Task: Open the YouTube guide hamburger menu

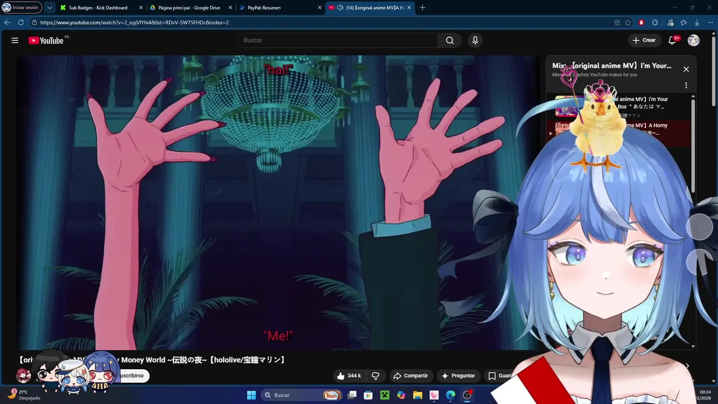Action: [15, 40]
